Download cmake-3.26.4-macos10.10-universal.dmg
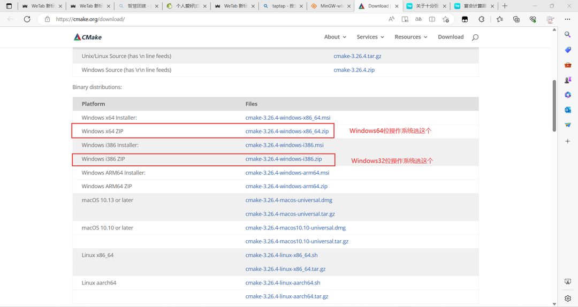578x307 pixels. 295,228
